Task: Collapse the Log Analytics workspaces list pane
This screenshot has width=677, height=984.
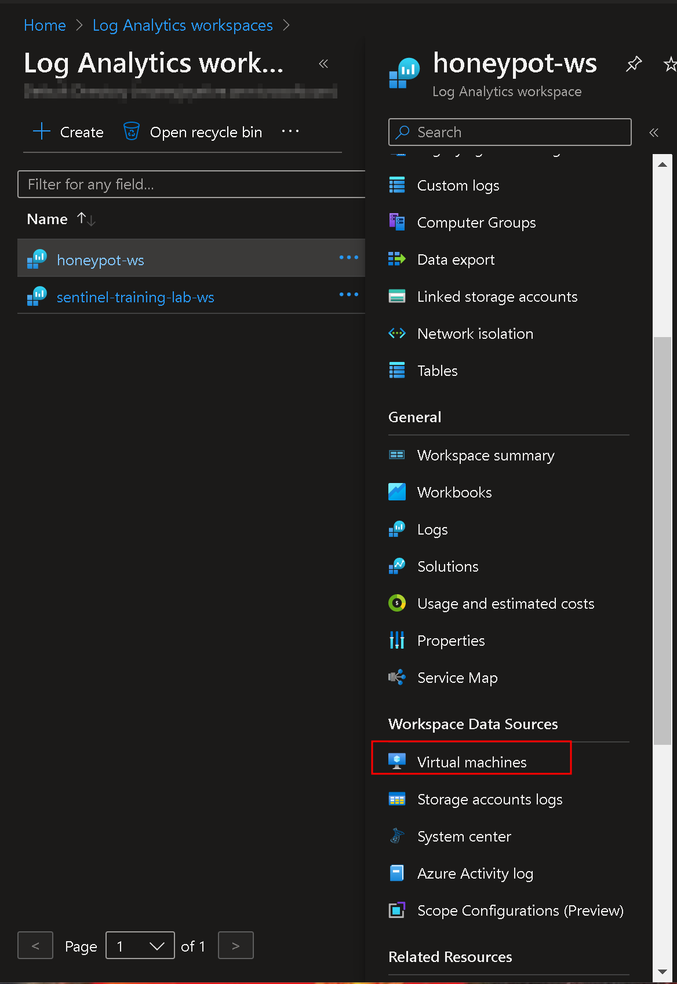Action: tap(323, 64)
